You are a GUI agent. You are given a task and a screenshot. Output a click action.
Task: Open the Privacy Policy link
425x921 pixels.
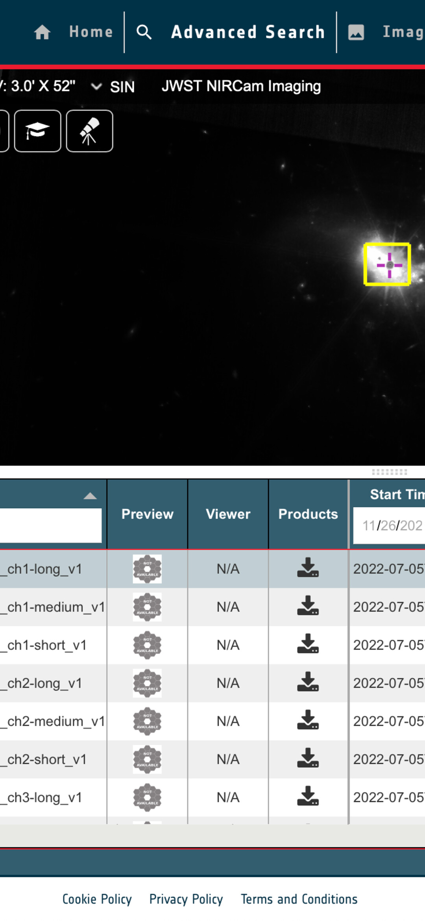click(x=186, y=899)
